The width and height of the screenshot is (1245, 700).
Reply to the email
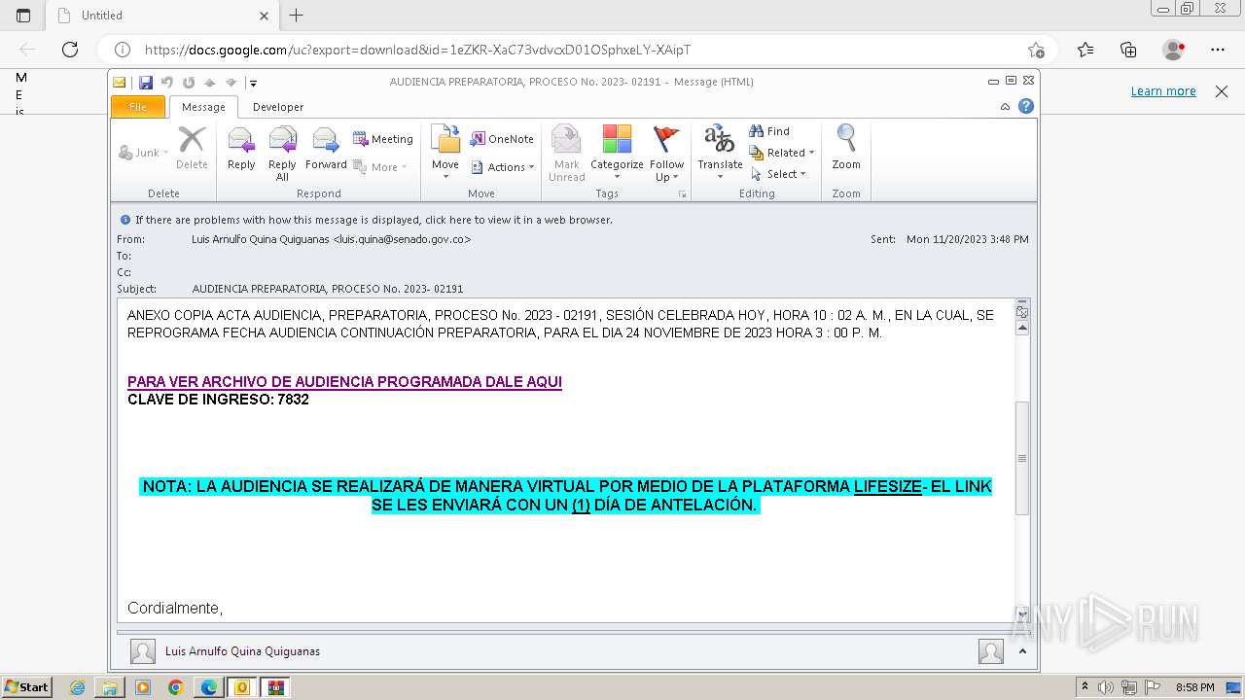[241, 149]
